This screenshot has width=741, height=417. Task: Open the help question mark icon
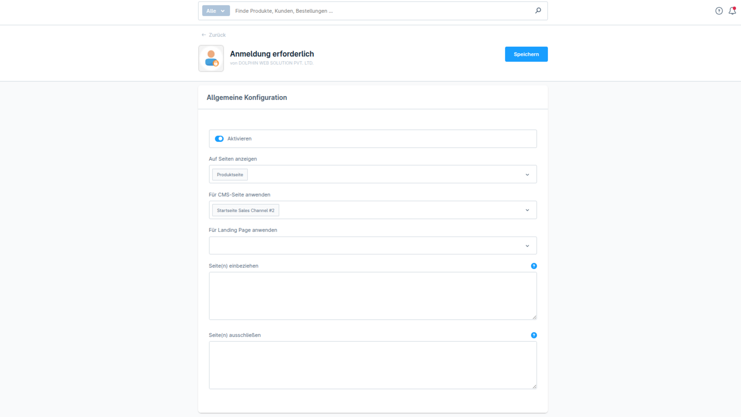click(x=719, y=11)
